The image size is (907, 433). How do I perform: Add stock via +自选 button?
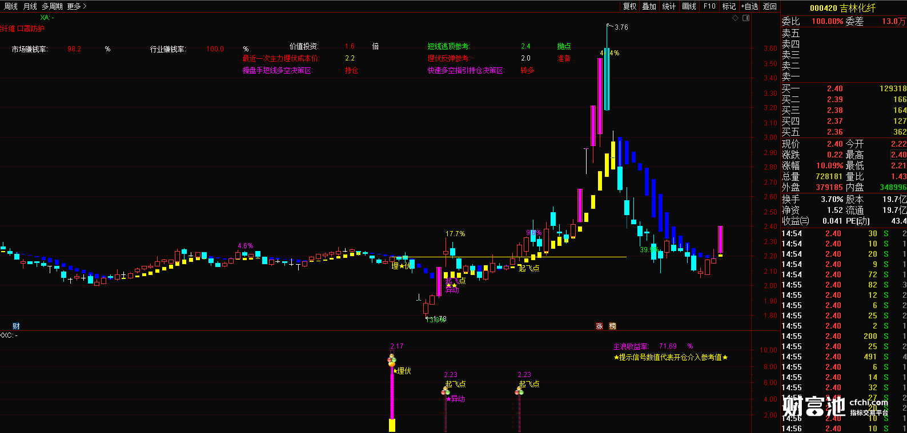tap(749, 6)
